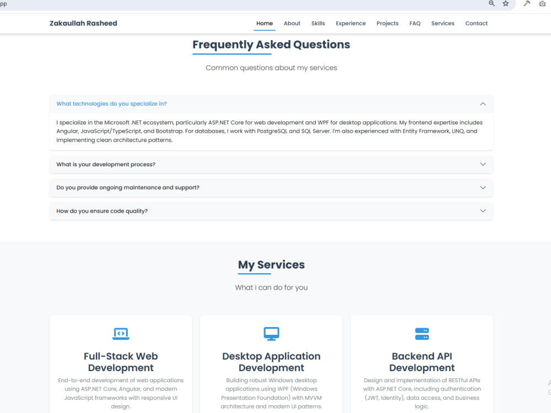Expand the ongoing maintenance and support chevron

pyautogui.click(x=483, y=188)
